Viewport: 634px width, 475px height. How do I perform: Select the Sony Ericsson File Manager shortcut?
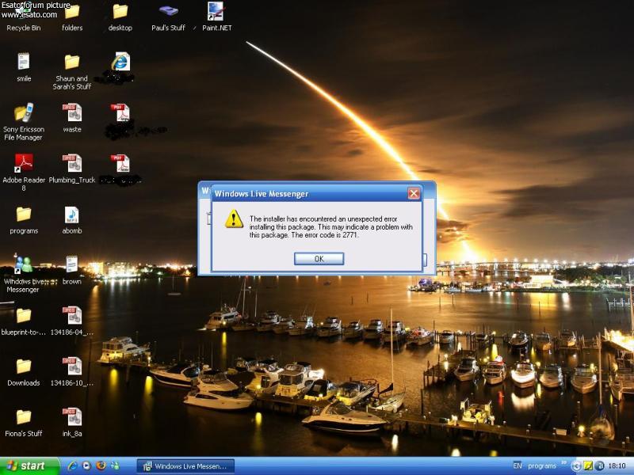(24, 122)
